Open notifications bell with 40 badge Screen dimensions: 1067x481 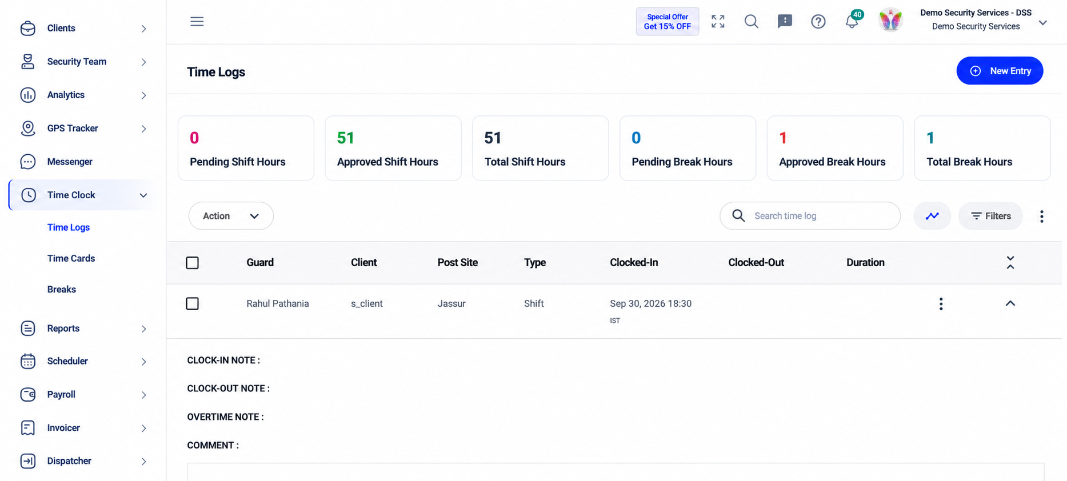pyautogui.click(x=852, y=21)
